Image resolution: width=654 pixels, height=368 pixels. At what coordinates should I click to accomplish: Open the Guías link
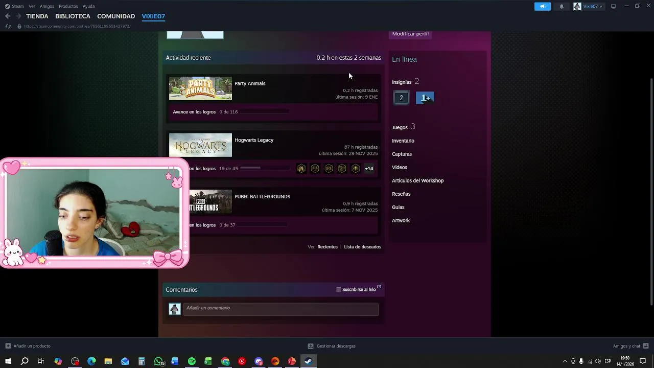pyautogui.click(x=398, y=207)
